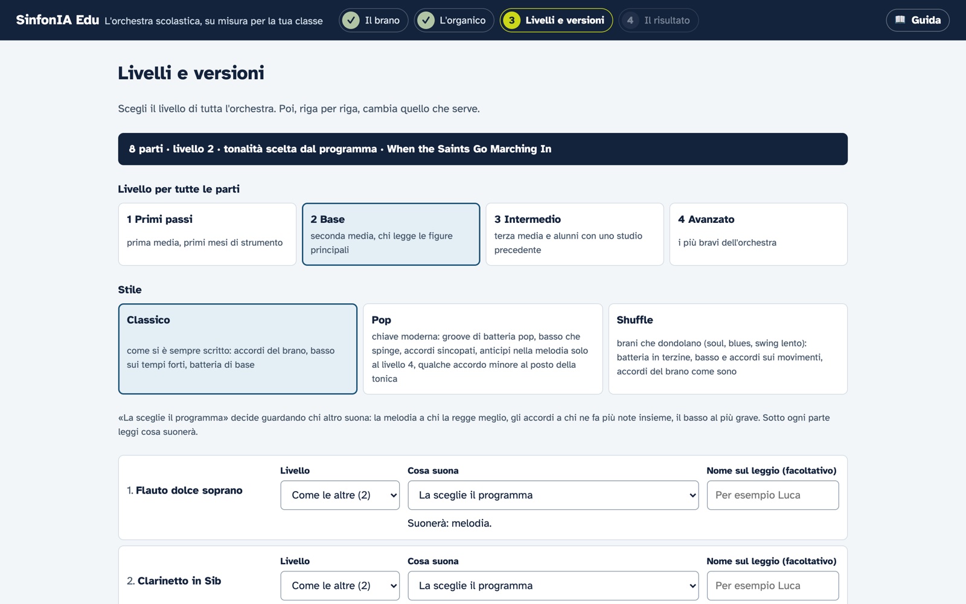Click the number 4 badge of Il risultato
Viewport: 966px width, 604px height.
(x=630, y=21)
